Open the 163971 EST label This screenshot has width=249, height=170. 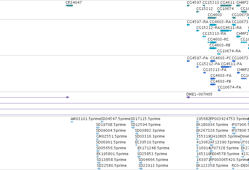click(203, 160)
